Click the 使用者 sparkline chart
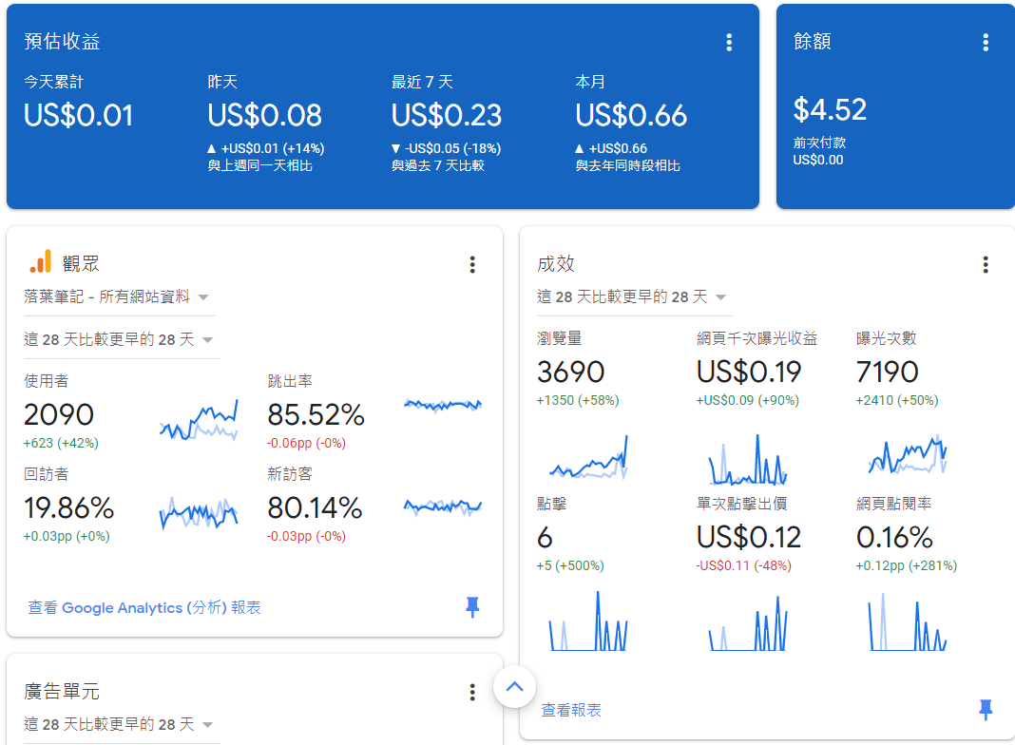This screenshot has height=745, width=1015. pyautogui.click(x=198, y=421)
